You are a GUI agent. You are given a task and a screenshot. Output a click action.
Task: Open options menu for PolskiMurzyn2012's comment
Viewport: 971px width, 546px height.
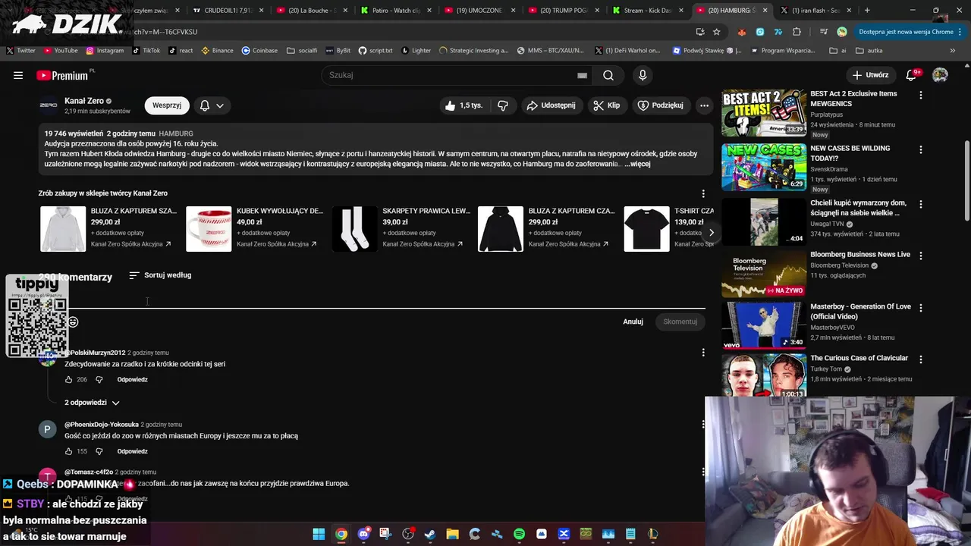tap(703, 353)
